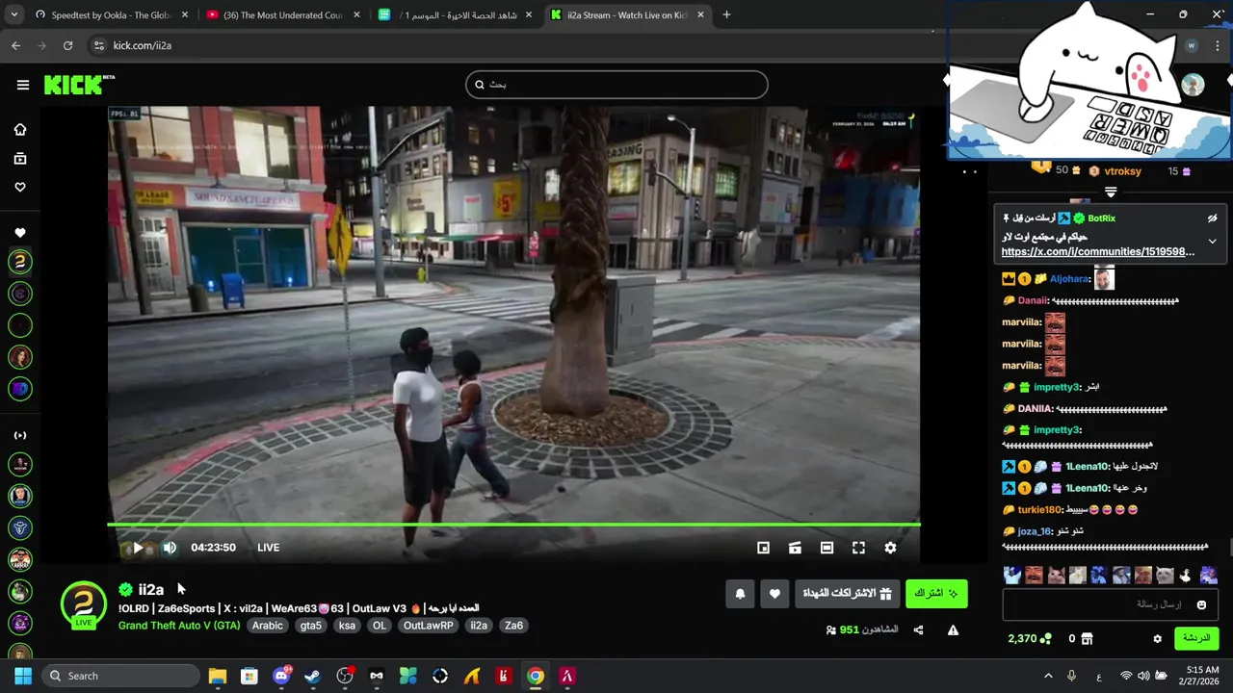Screen dimensions: 1233x693
Task: Switch to The Most Underrated YouTube tab
Action: (283, 15)
